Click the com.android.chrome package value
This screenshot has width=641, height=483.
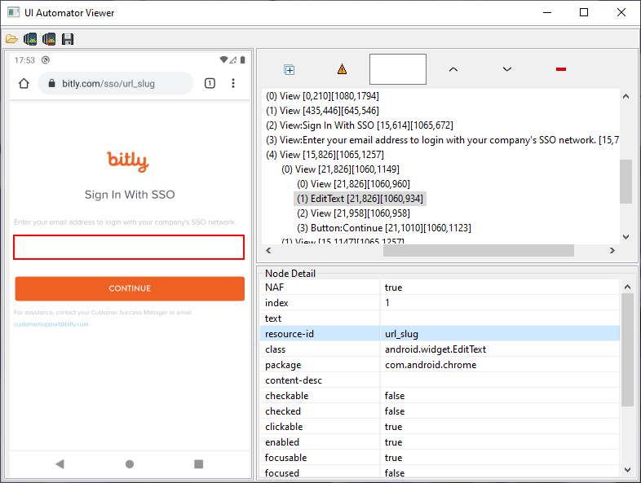click(x=431, y=365)
